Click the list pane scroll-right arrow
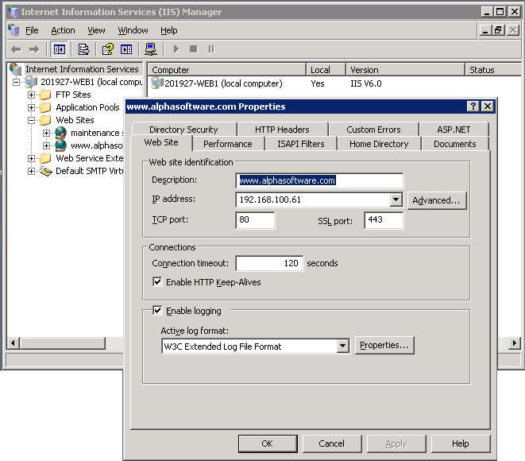Screen dimensions: 525x461 (x=515, y=343)
